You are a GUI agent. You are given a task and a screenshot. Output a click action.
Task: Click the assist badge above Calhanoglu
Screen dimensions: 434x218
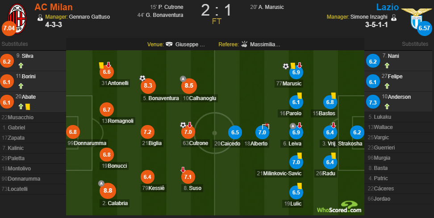pos(183,79)
